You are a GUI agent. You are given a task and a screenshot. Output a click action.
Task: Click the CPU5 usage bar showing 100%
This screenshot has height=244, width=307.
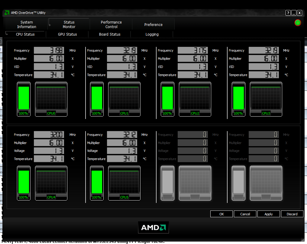tap(97, 183)
